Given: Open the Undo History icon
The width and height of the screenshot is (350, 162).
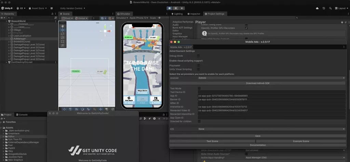Looking at the screenshot, I should click(x=324, y=8).
